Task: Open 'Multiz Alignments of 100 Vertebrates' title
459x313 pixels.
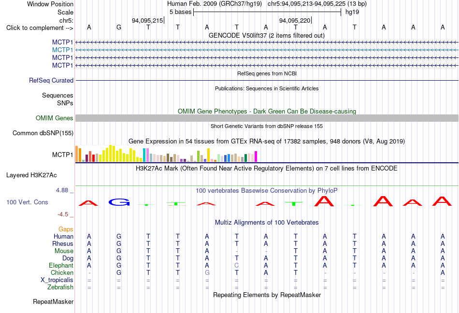Action: [267, 222]
